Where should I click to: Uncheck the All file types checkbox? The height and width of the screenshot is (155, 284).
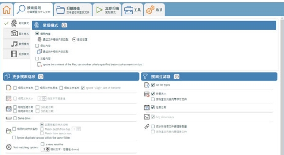[x=153, y=84]
